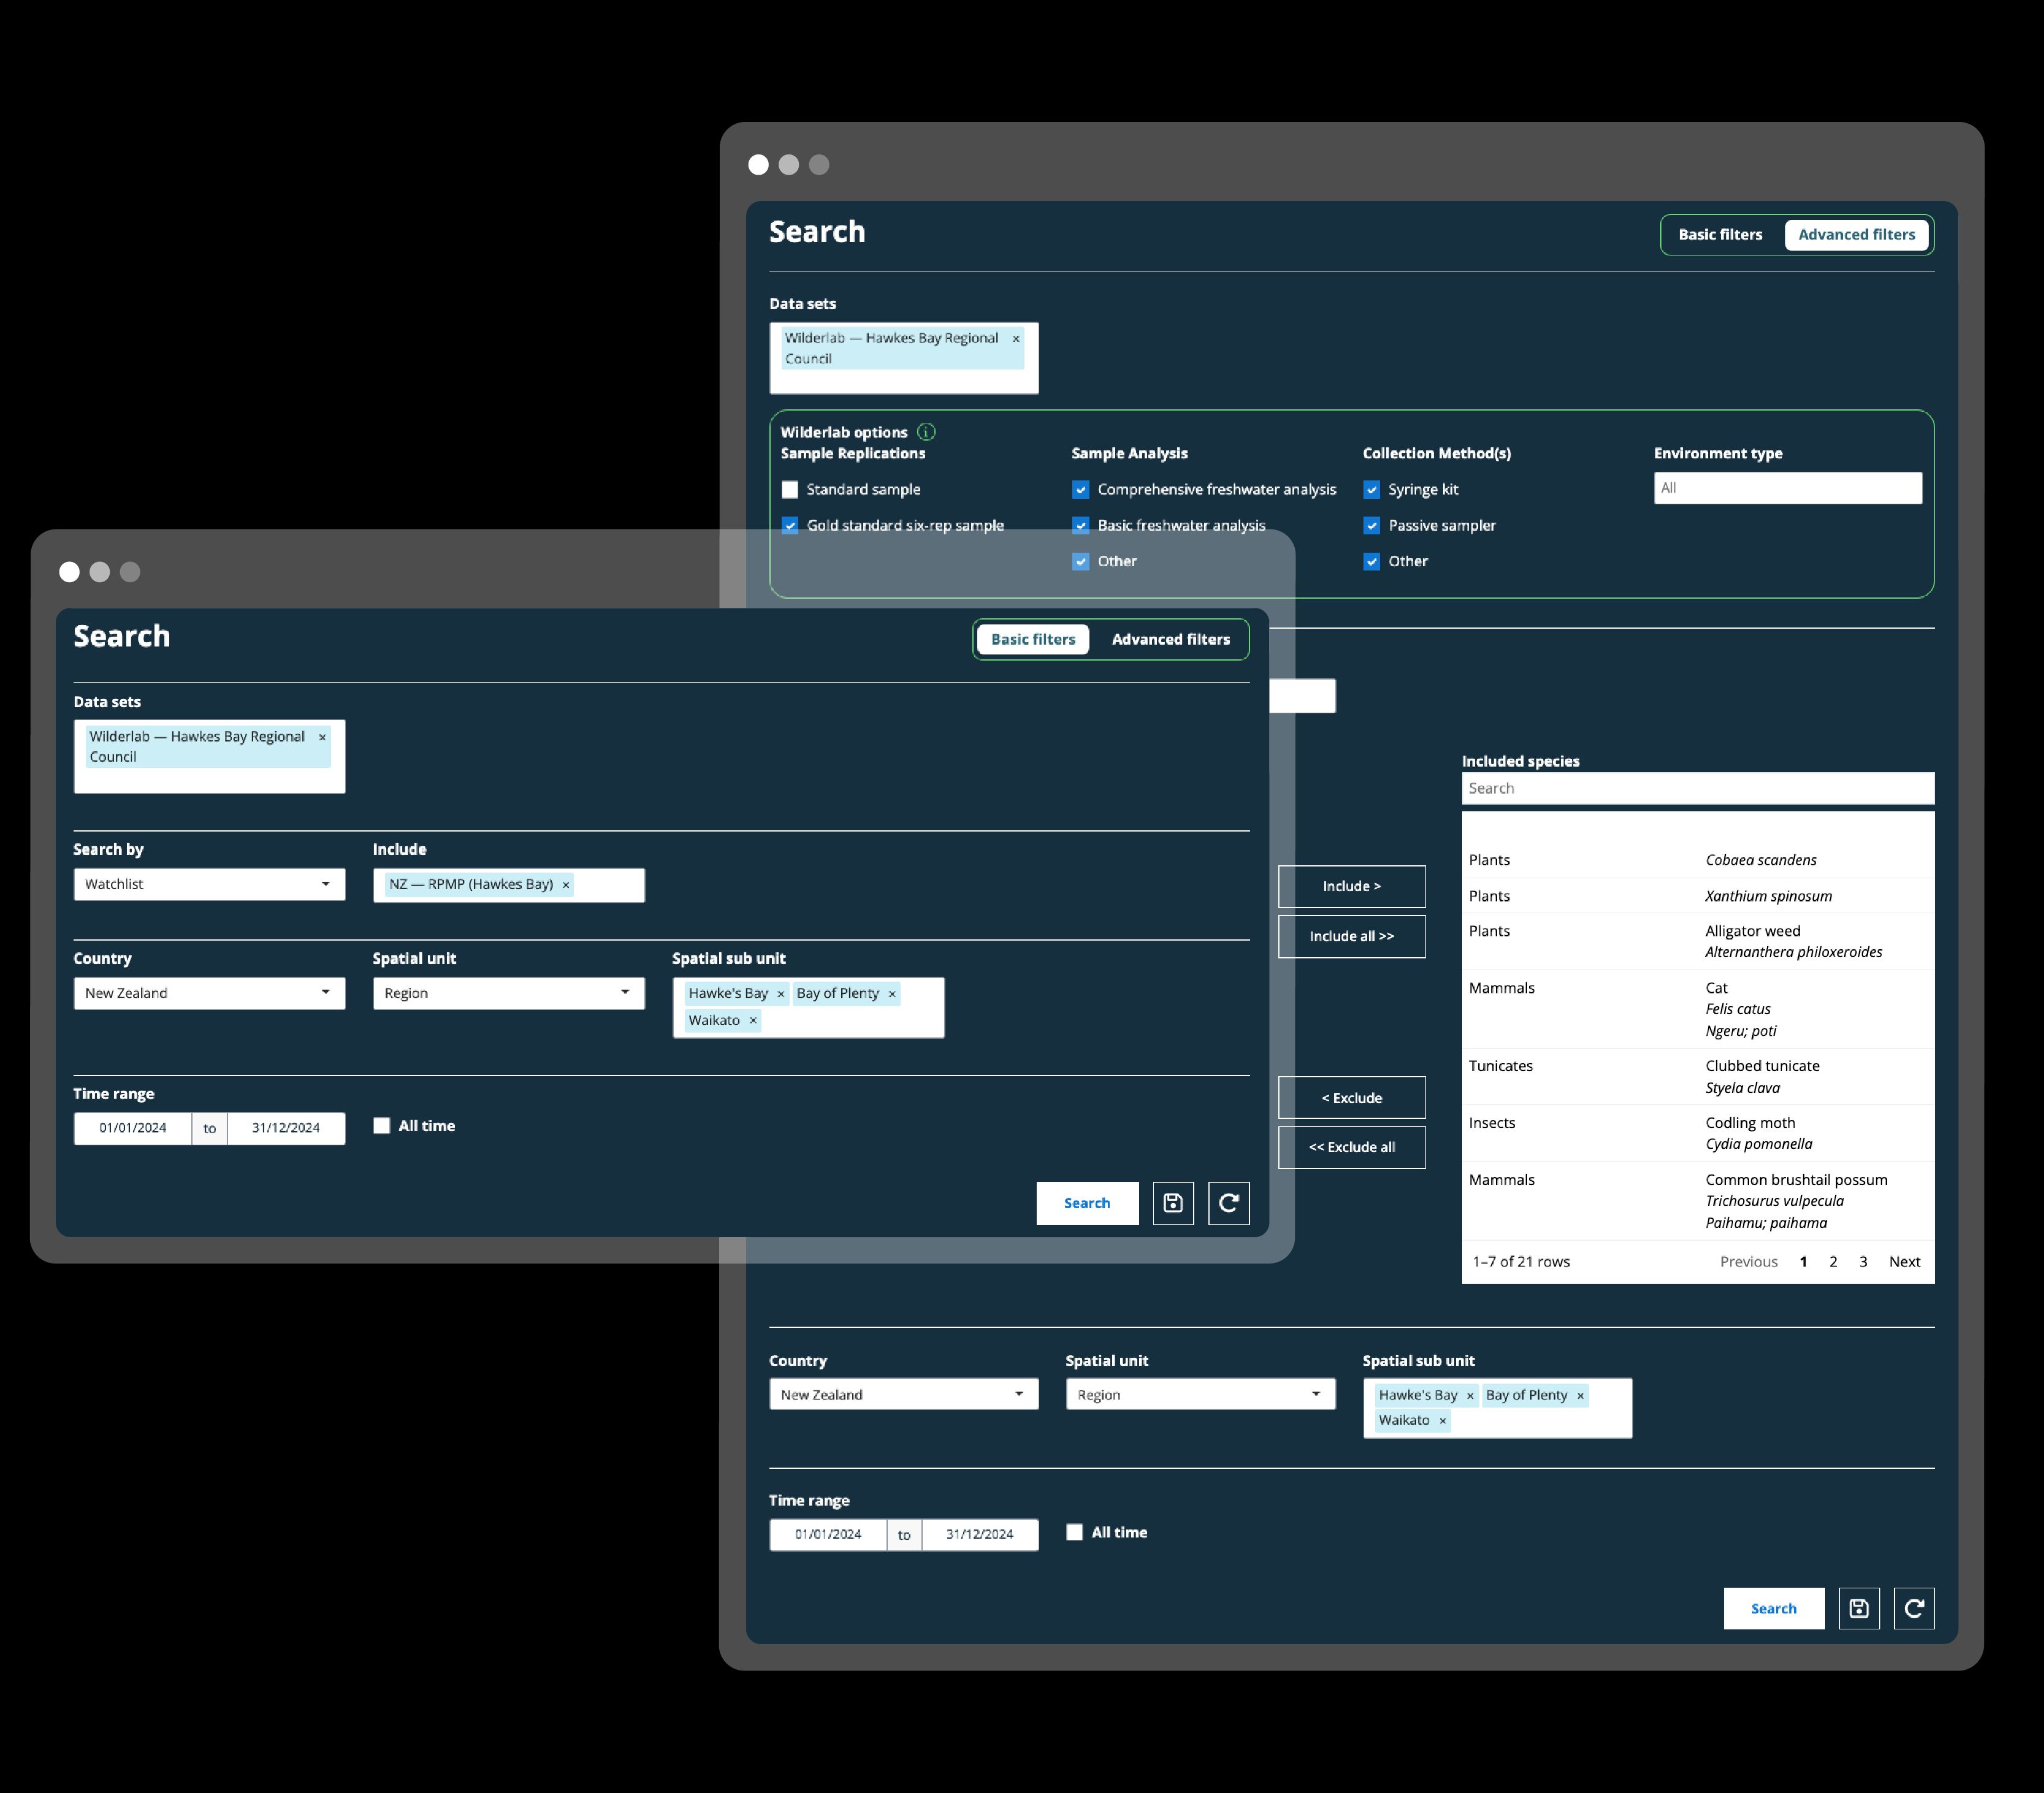Open the Environment type All dropdown

click(x=1788, y=488)
